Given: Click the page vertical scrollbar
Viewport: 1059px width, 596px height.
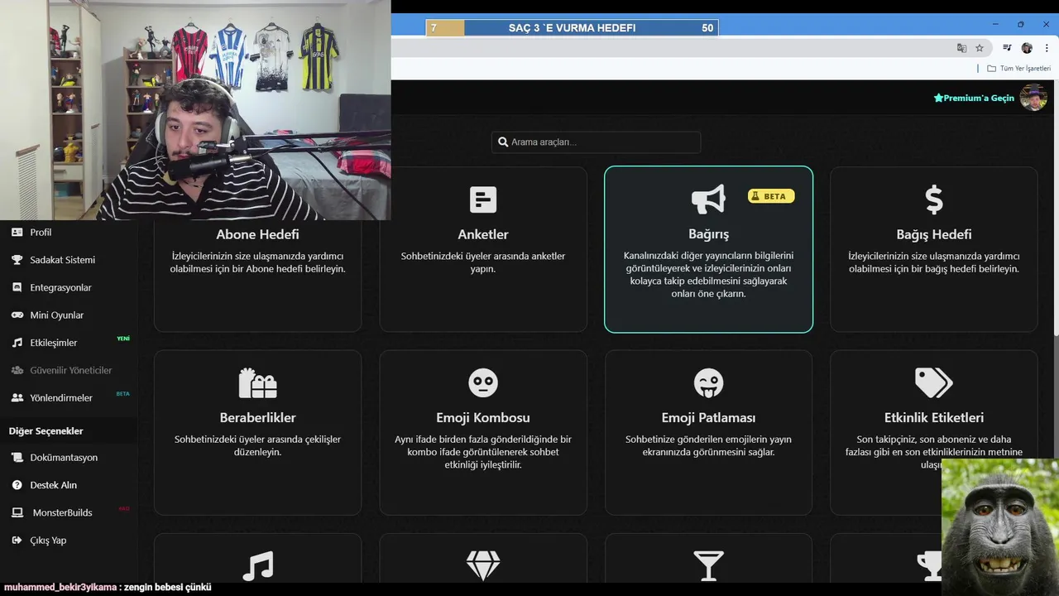Looking at the screenshot, I should pyautogui.click(x=1055, y=207).
